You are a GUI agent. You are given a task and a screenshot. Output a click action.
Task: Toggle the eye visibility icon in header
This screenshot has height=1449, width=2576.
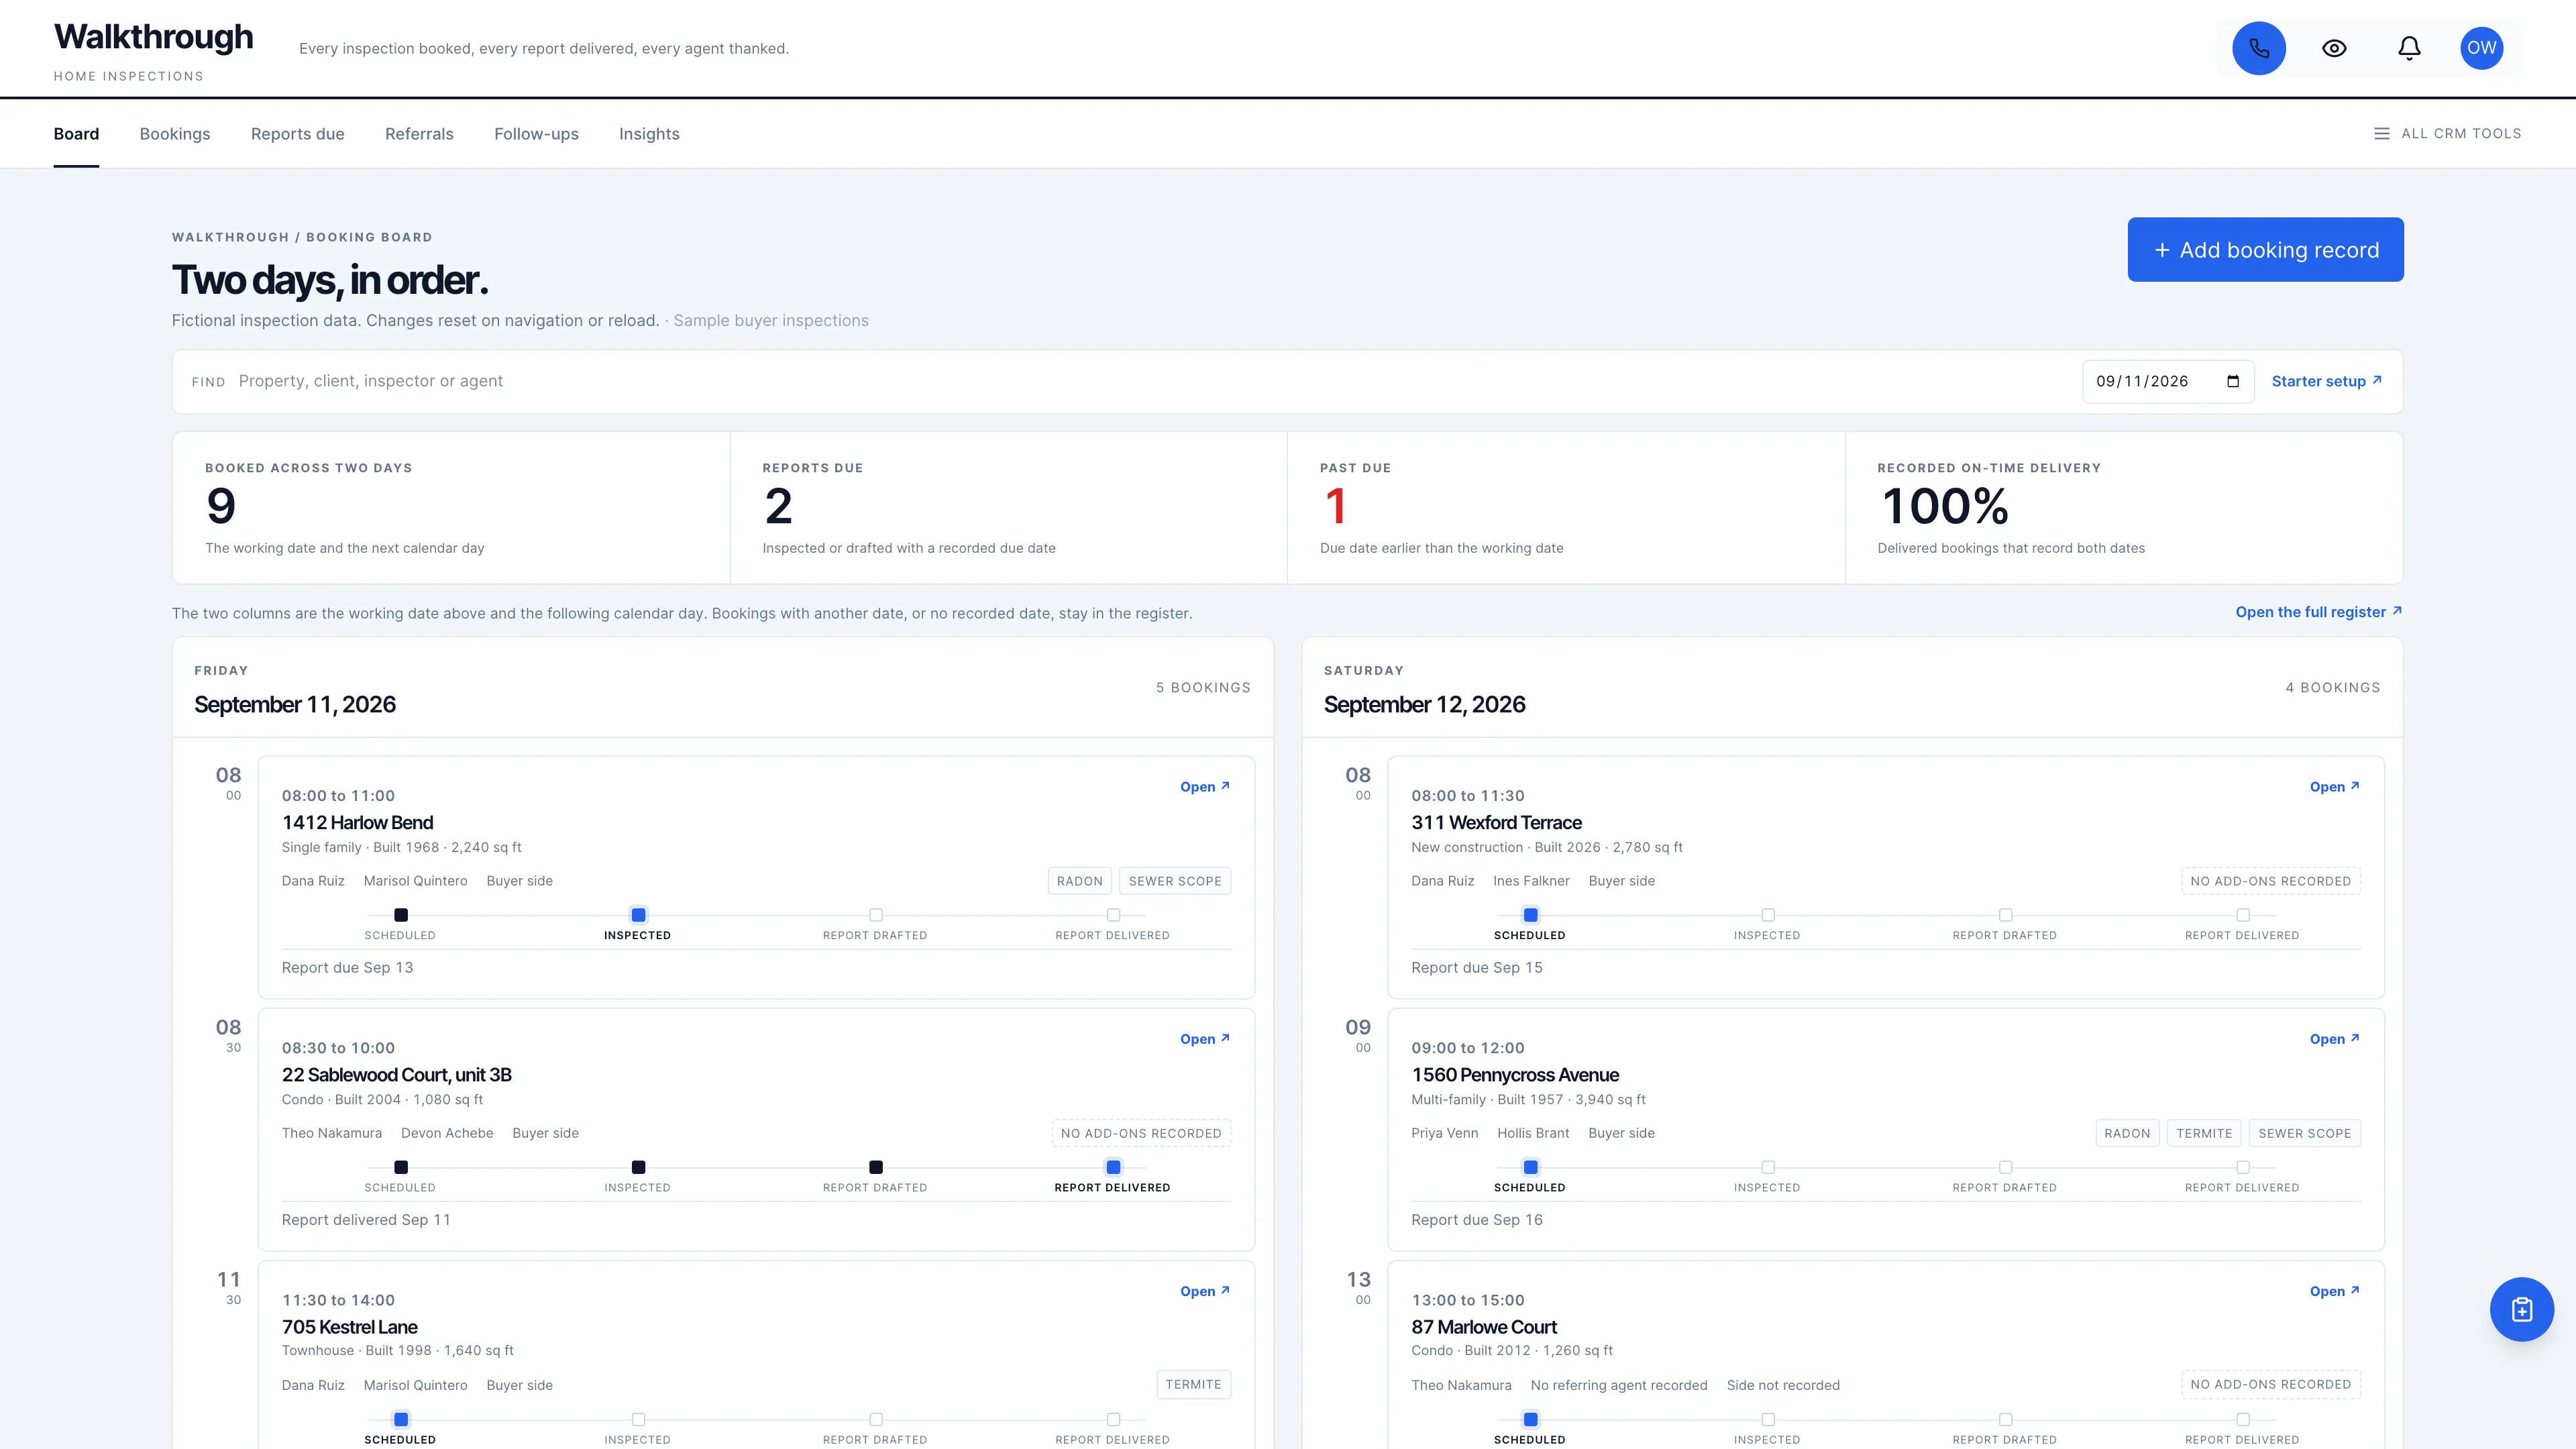pyautogui.click(x=2334, y=48)
